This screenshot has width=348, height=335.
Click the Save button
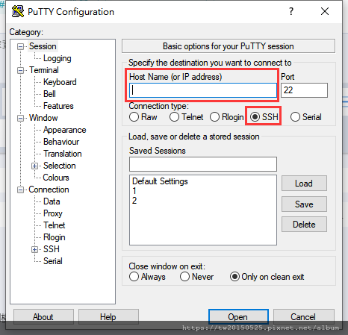coord(304,204)
